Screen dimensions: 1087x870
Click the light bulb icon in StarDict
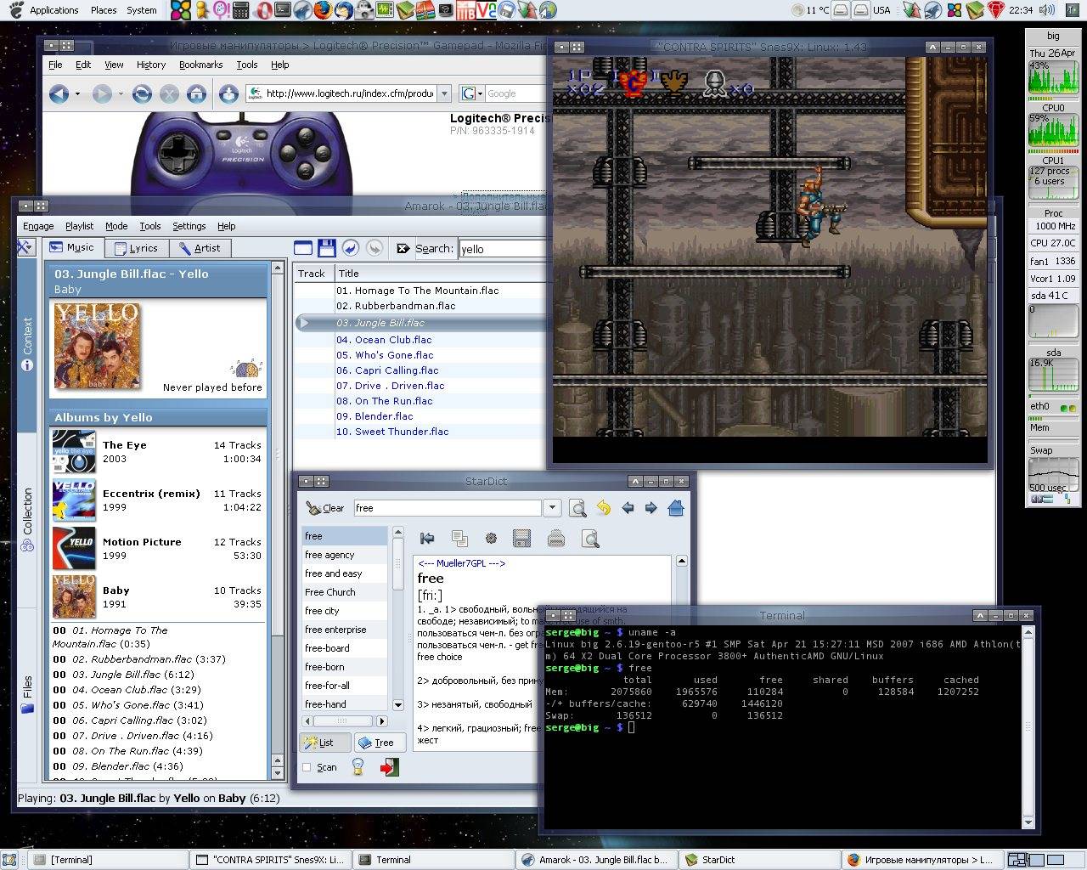tap(358, 767)
